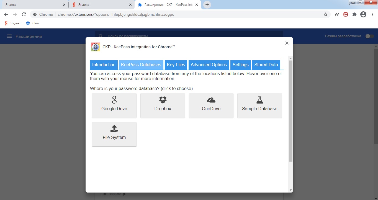Switch to Stored Data tab

266,65
